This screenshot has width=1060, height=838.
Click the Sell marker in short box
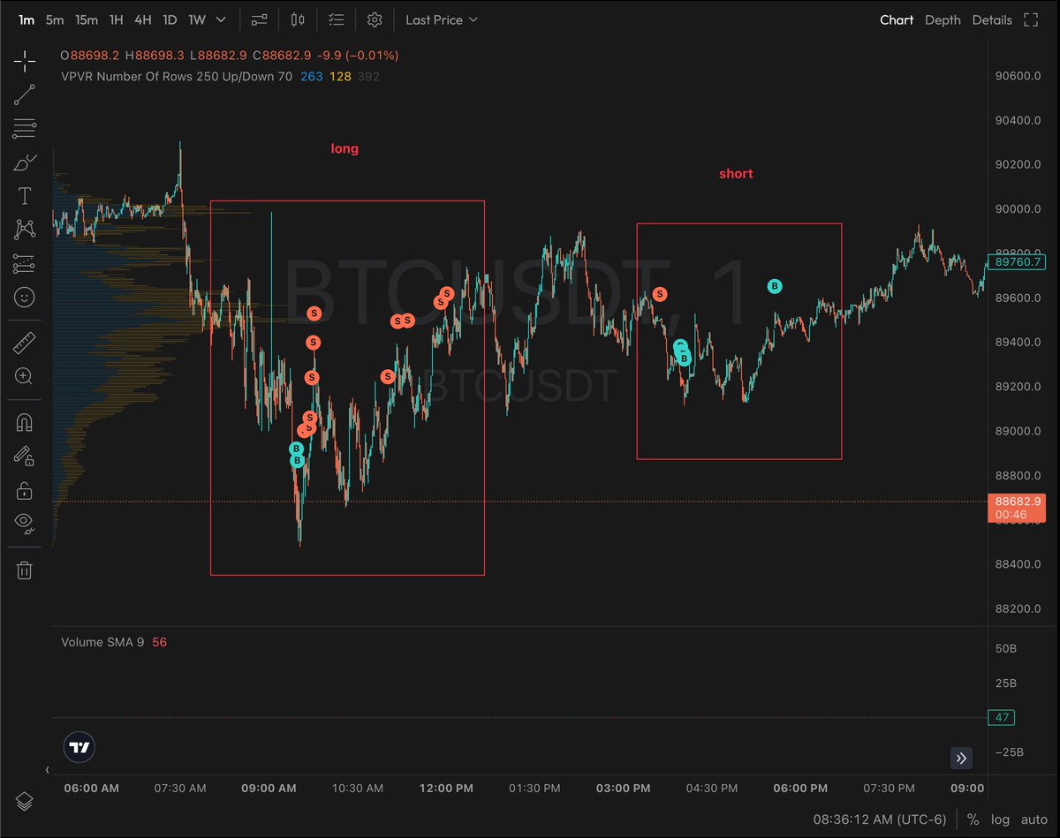660,294
